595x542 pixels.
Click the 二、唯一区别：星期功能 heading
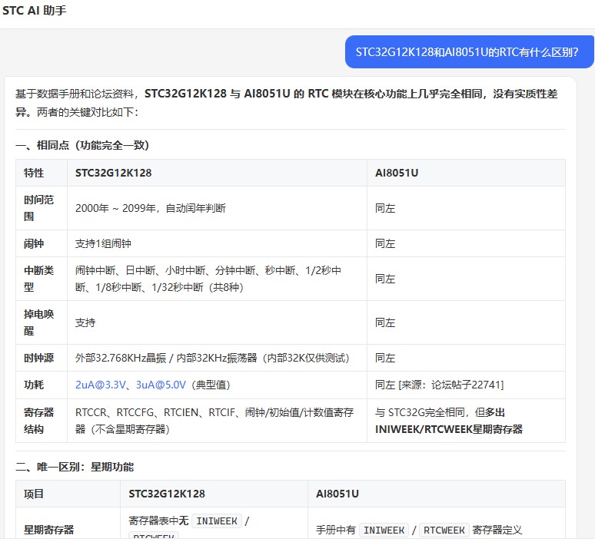pos(75,467)
